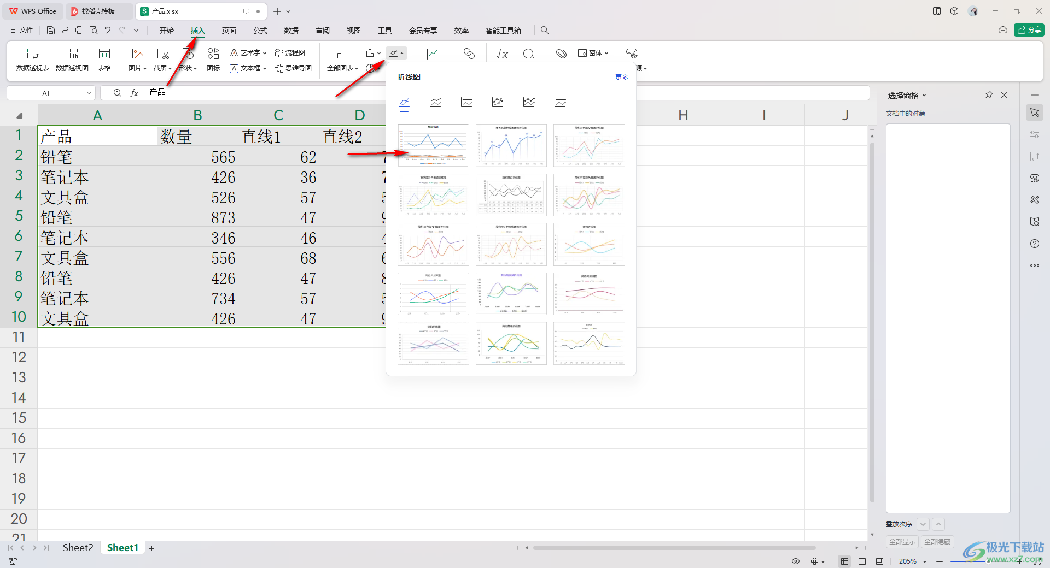The width and height of the screenshot is (1050, 568).
Task: Pin the 选择窗格 selection pane
Action: click(x=989, y=95)
